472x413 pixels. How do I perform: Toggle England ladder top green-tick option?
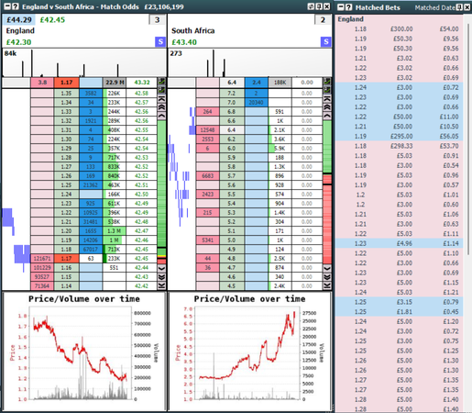point(161,82)
